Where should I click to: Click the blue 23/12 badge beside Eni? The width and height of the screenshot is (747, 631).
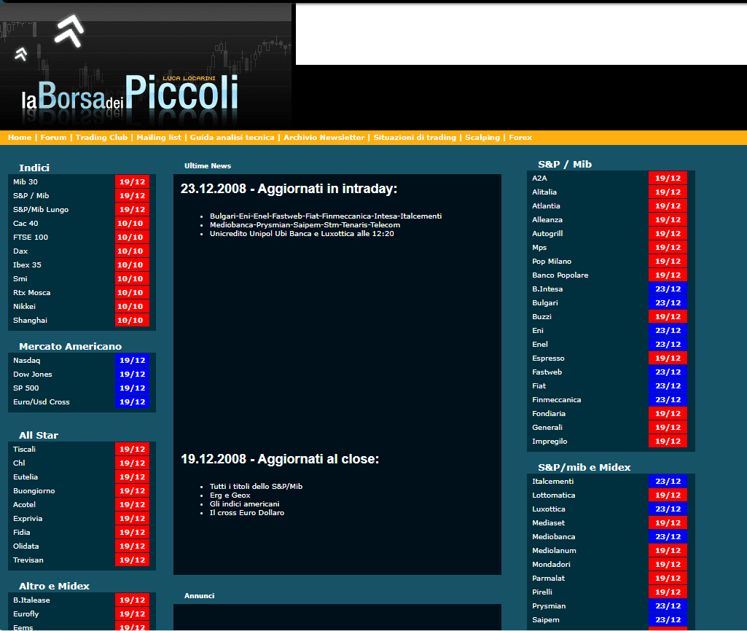pos(668,331)
